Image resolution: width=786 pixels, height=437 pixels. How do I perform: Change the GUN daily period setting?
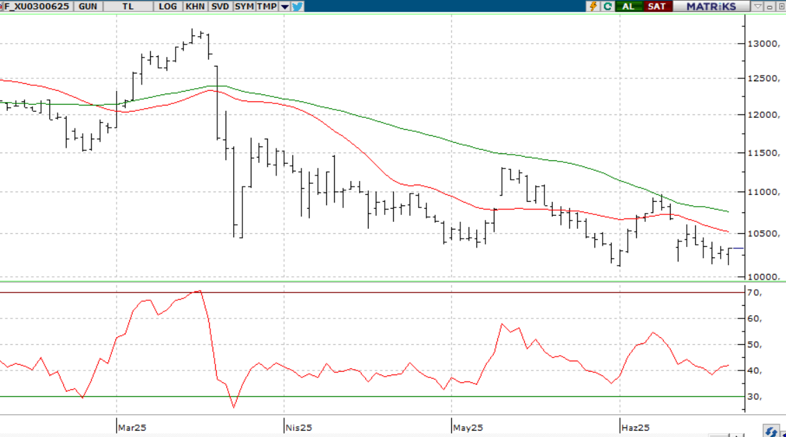[x=87, y=6]
